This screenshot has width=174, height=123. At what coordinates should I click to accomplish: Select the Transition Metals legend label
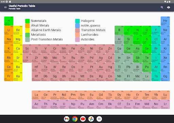(93, 30)
